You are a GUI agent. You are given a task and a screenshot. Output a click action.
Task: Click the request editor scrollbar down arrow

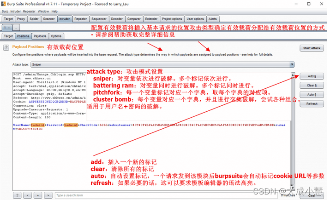(293, 188)
